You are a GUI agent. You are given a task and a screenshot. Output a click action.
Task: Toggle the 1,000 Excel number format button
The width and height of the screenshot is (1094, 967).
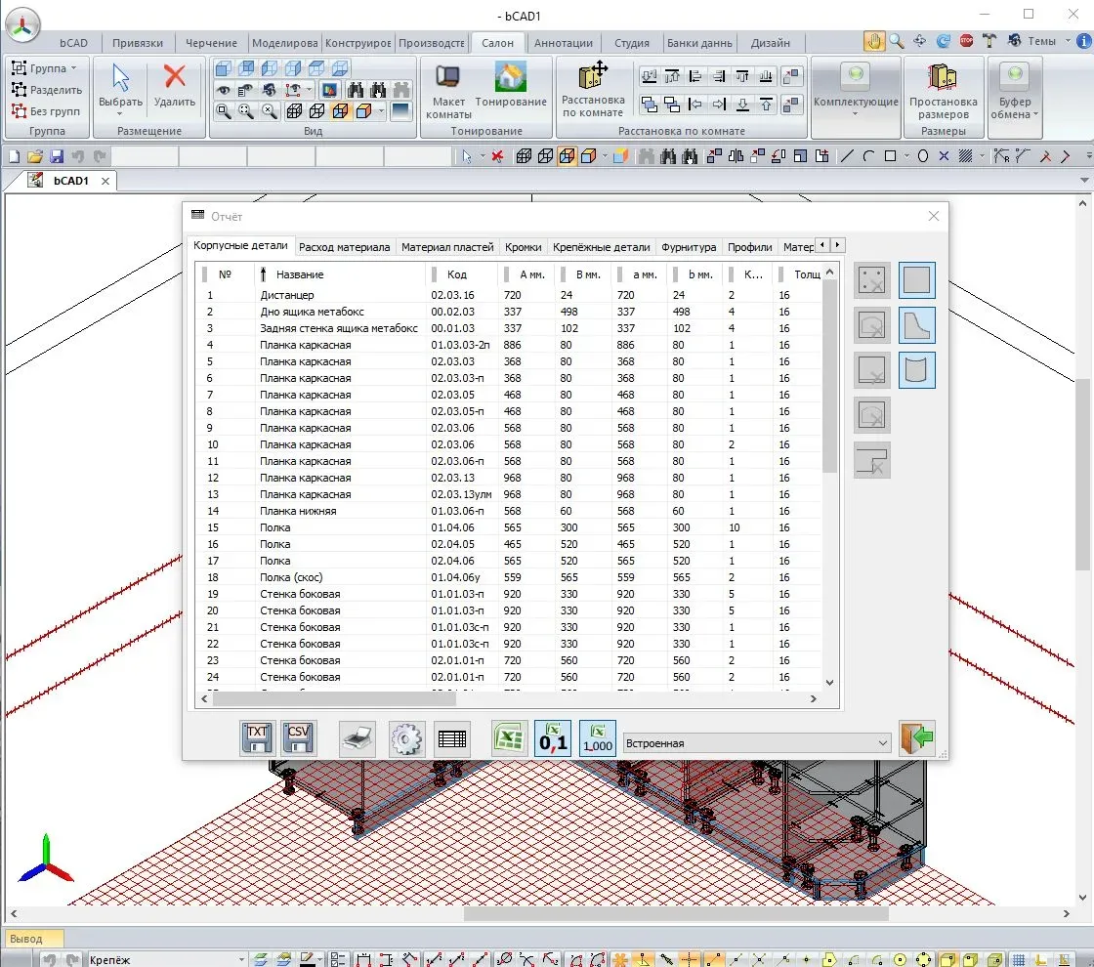(597, 739)
